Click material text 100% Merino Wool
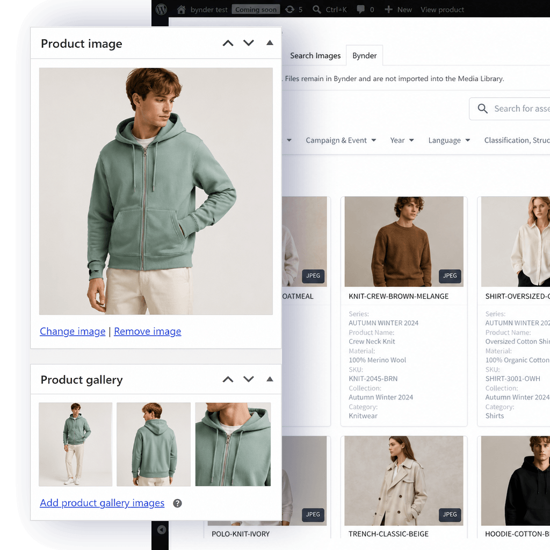Screen dimensions: 550x550 pyautogui.click(x=378, y=360)
